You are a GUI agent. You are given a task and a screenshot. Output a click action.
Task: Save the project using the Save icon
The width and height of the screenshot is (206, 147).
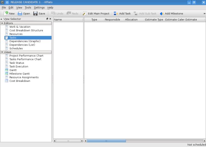(35, 13)
